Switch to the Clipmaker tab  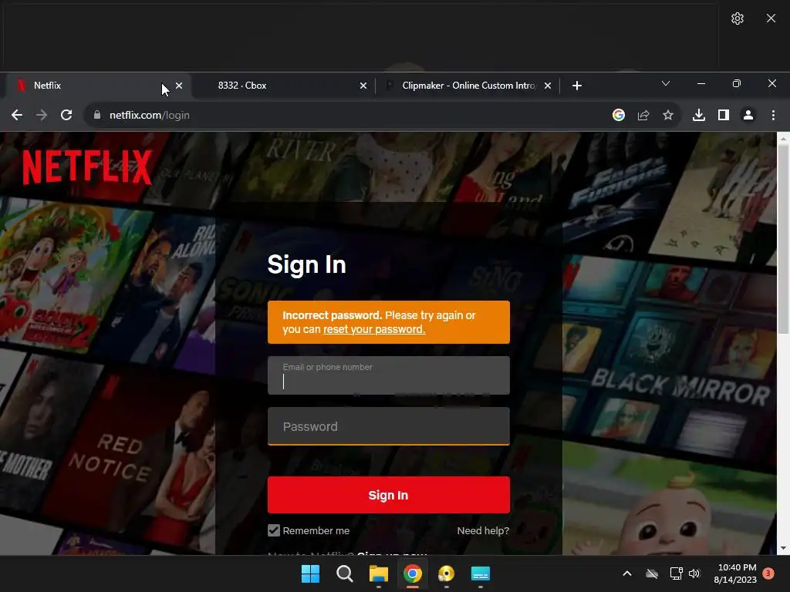[468, 86]
